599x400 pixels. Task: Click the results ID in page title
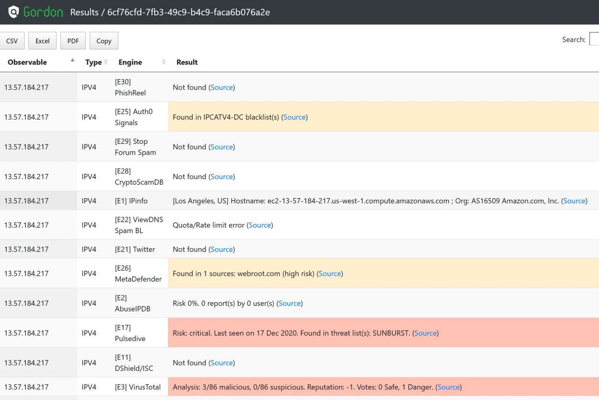pyautogui.click(x=189, y=12)
